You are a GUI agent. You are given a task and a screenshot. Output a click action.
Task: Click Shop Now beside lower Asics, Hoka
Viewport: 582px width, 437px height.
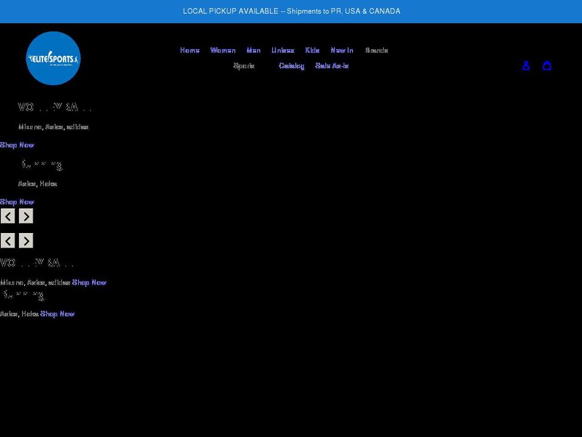pos(58,314)
